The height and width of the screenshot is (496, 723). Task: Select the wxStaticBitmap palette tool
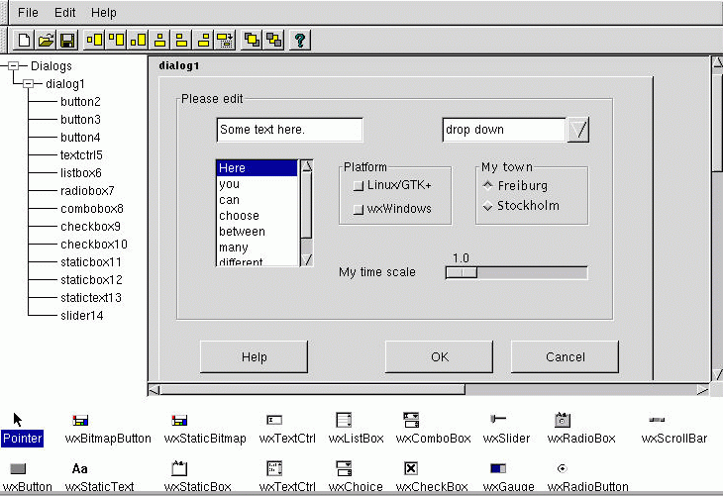coord(205,430)
